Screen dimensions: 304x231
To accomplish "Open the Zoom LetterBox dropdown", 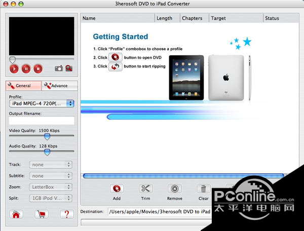I will point(51,187).
